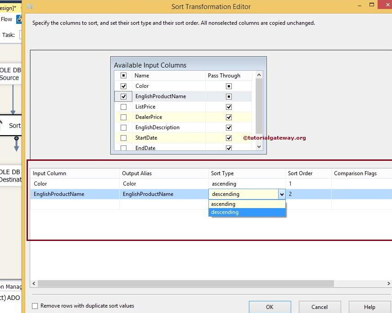Image resolution: width=392 pixels, height=313 pixels.
Task: Click the scroll-down arrow in the columns list
Action: 259,146
